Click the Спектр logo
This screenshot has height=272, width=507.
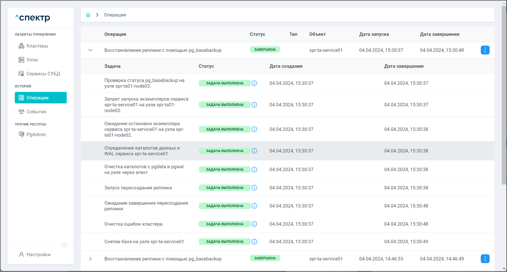coord(33,18)
